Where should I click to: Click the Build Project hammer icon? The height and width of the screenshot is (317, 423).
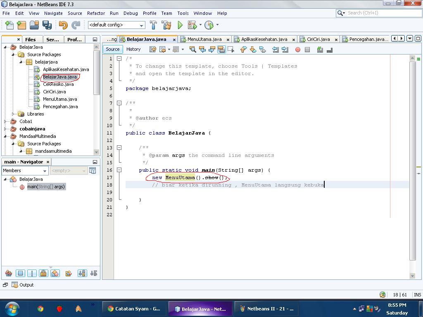[x=153, y=25]
